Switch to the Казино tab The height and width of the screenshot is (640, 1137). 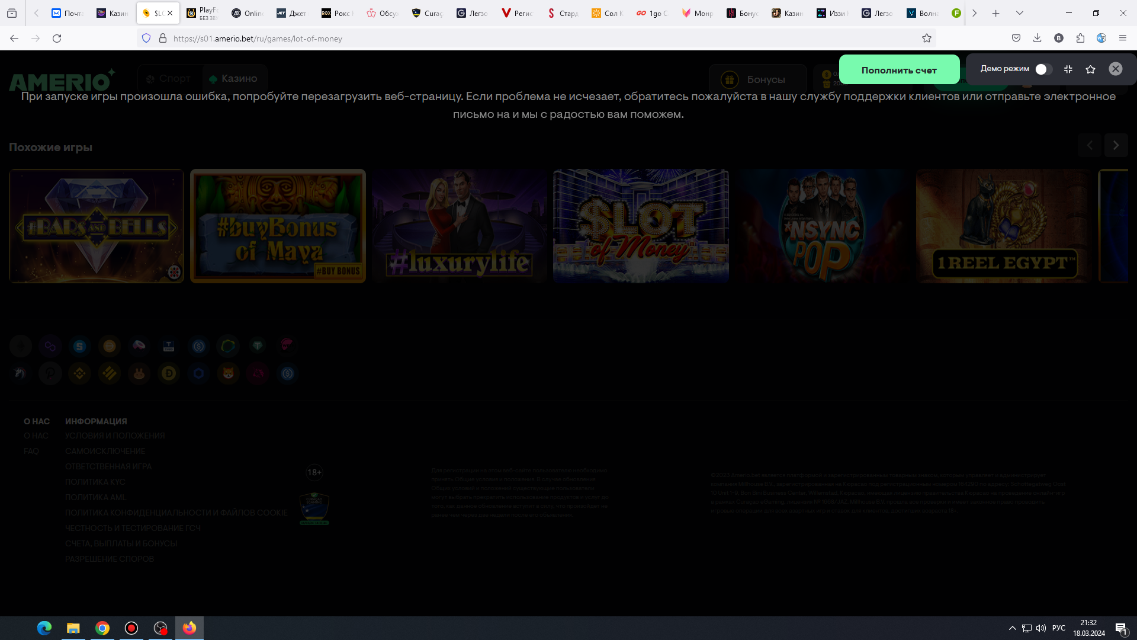234,78
